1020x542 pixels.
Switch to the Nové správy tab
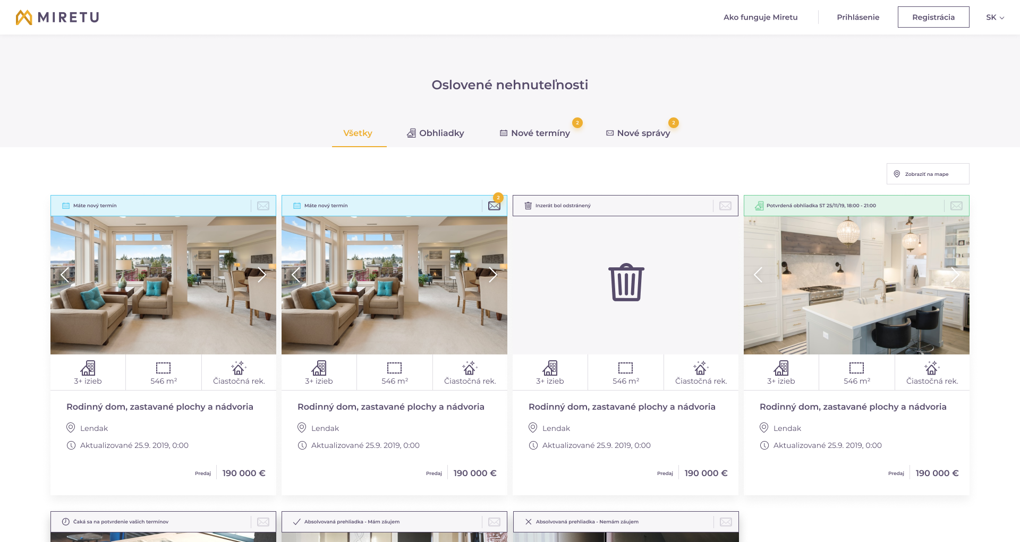(x=637, y=133)
